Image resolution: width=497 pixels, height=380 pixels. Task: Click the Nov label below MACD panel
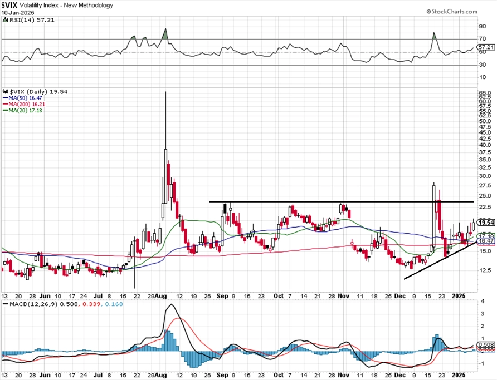click(344, 375)
